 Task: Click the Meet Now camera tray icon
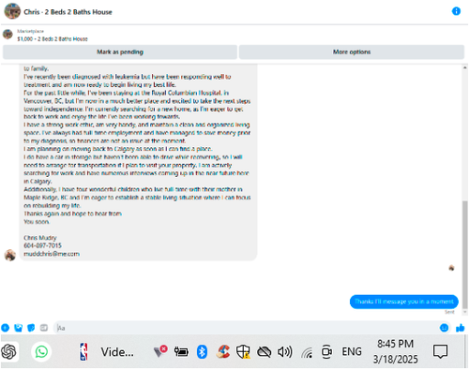[x=326, y=352]
